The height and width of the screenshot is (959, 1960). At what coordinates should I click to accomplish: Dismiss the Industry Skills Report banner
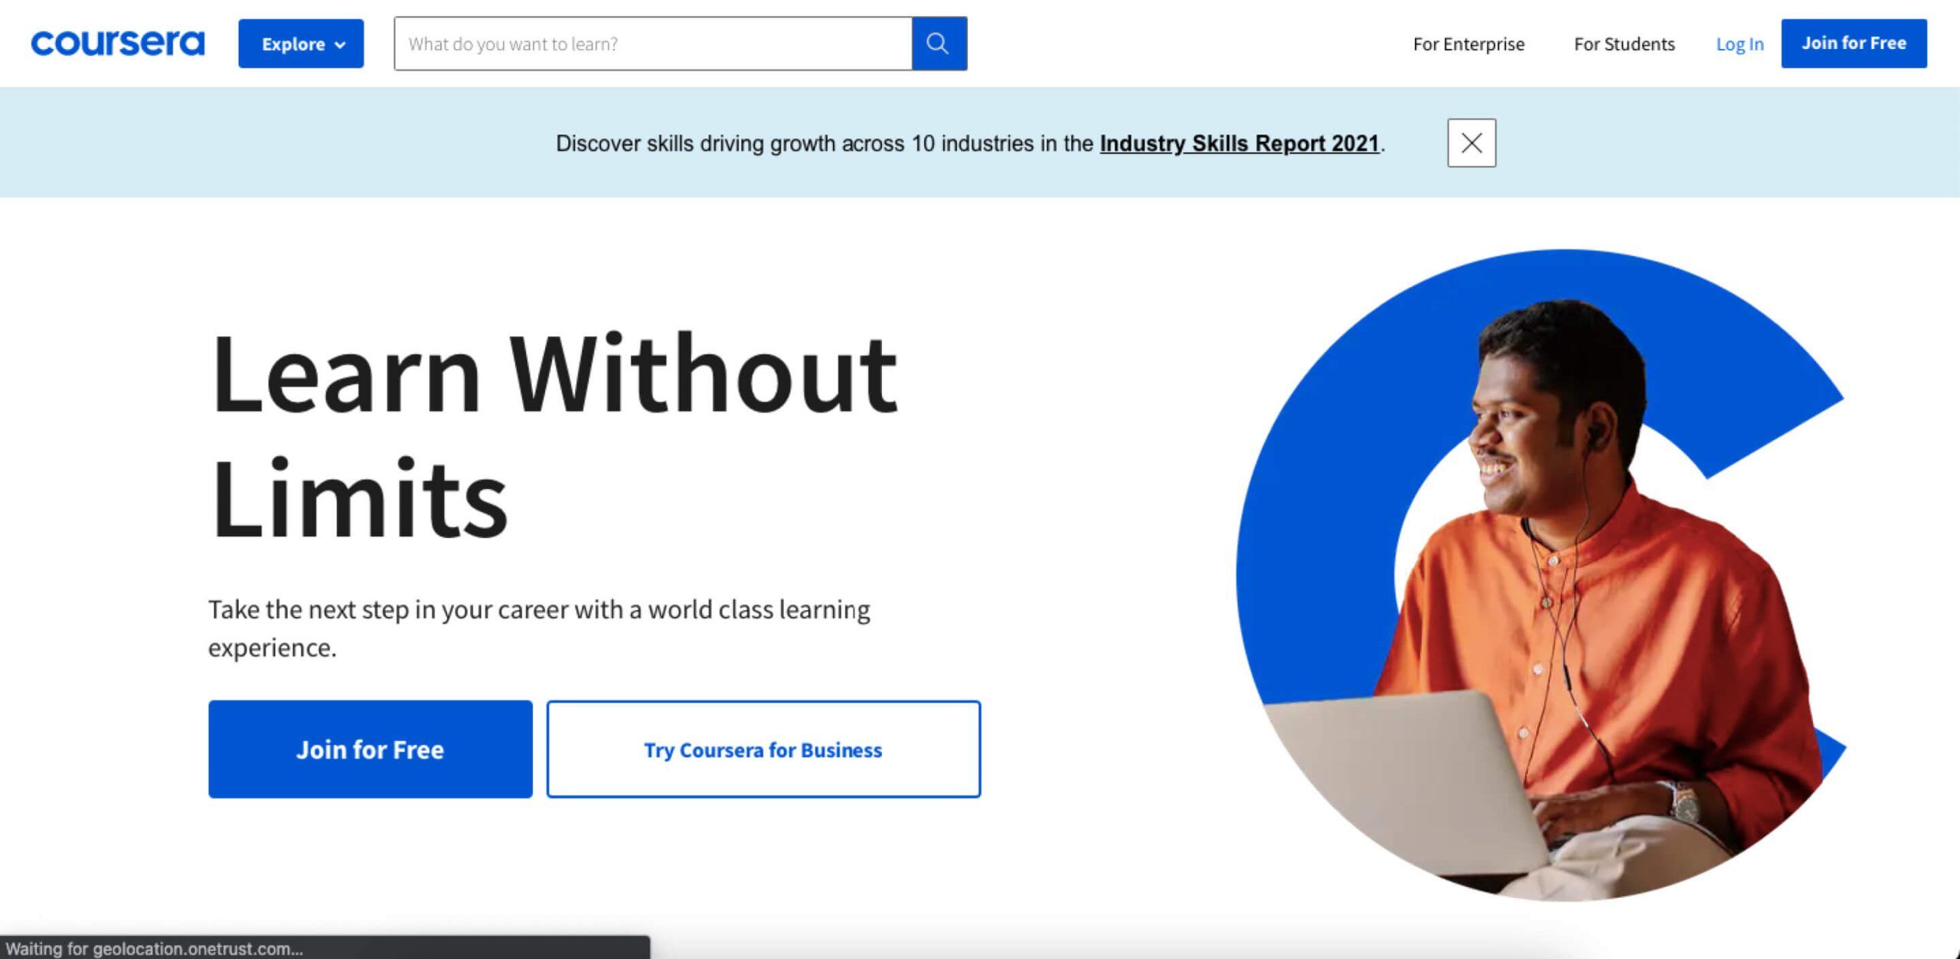(x=1471, y=143)
